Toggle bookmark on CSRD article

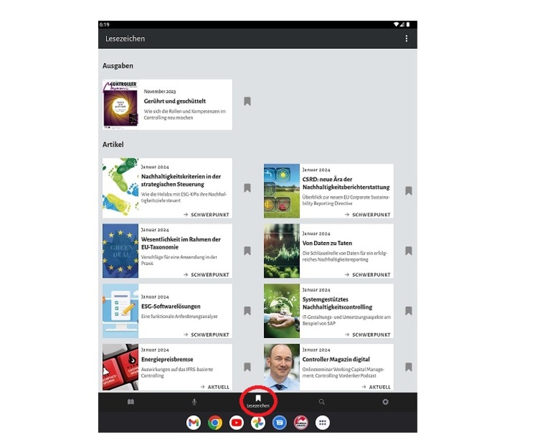click(408, 191)
